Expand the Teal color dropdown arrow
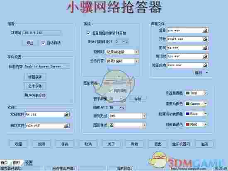Screen dimensions: 228x171 click(x=206, y=93)
